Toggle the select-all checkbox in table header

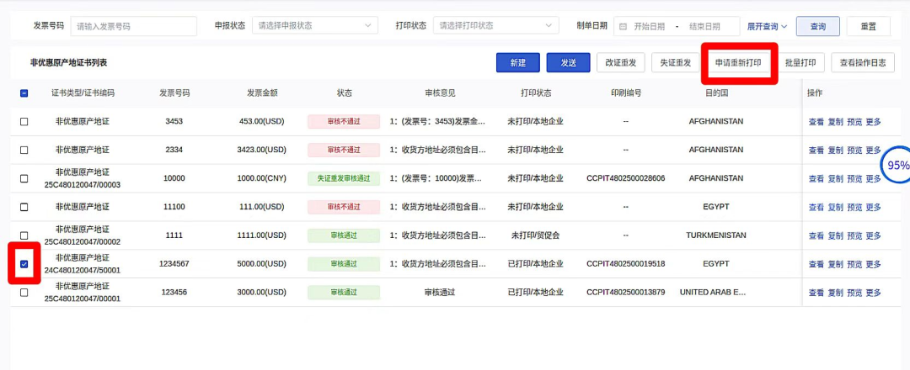pos(24,92)
